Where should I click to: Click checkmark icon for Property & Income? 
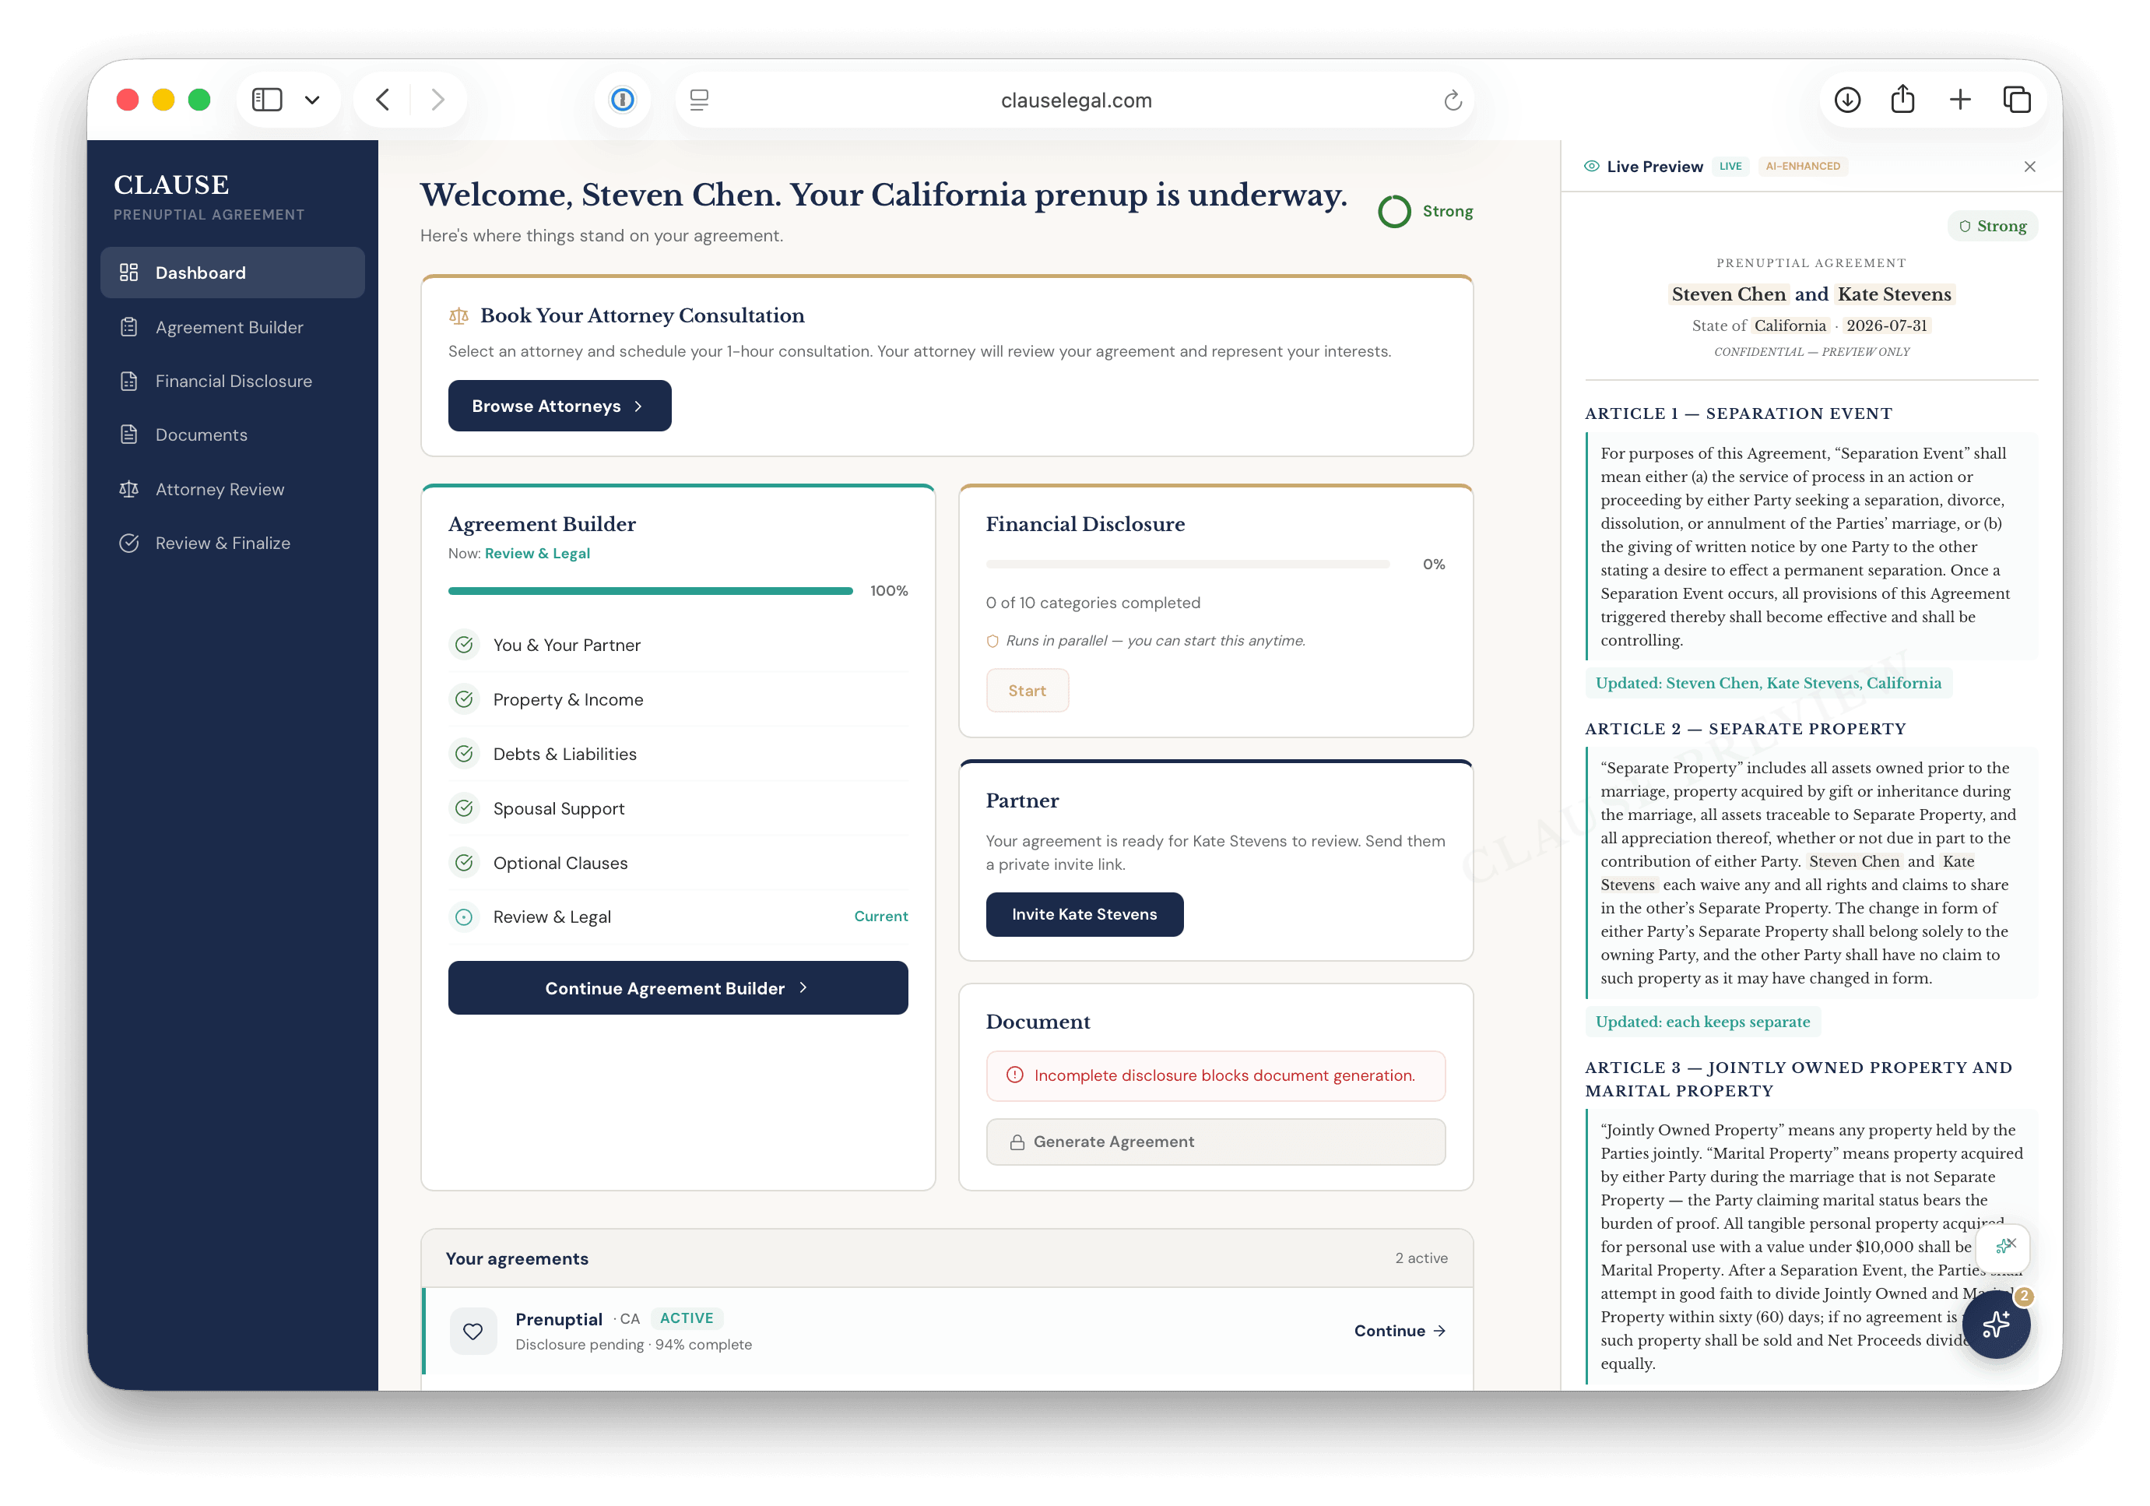pos(465,698)
